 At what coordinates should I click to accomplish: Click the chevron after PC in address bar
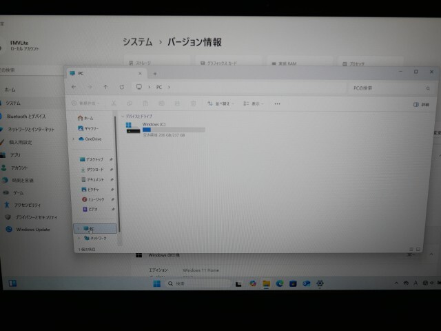point(169,88)
